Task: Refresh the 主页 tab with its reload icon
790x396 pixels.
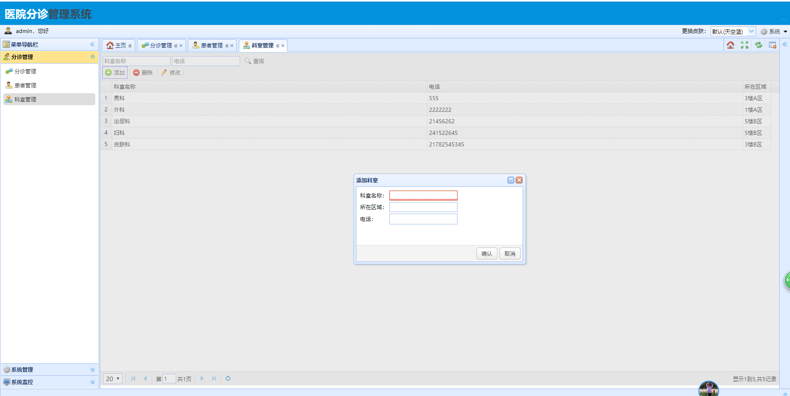Action: tap(130, 46)
